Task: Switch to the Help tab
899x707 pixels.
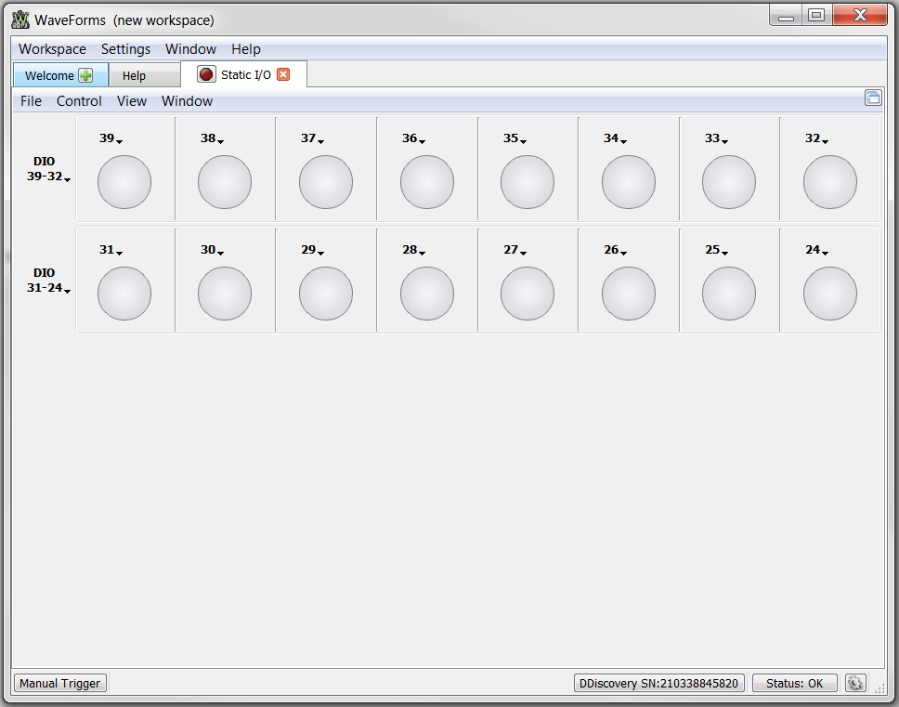Action: click(x=144, y=75)
